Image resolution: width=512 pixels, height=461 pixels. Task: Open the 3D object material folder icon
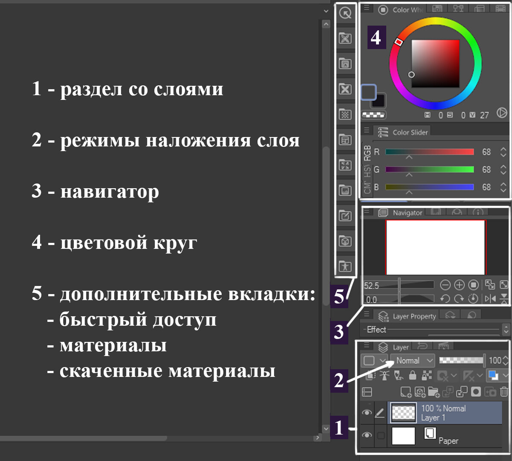(345, 241)
